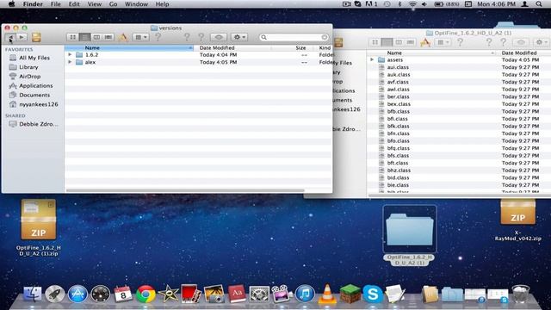Expand the assets folder in OptiFine window
The width and height of the screenshot is (551, 310).
pyautogui.click(x=372, y=60)
